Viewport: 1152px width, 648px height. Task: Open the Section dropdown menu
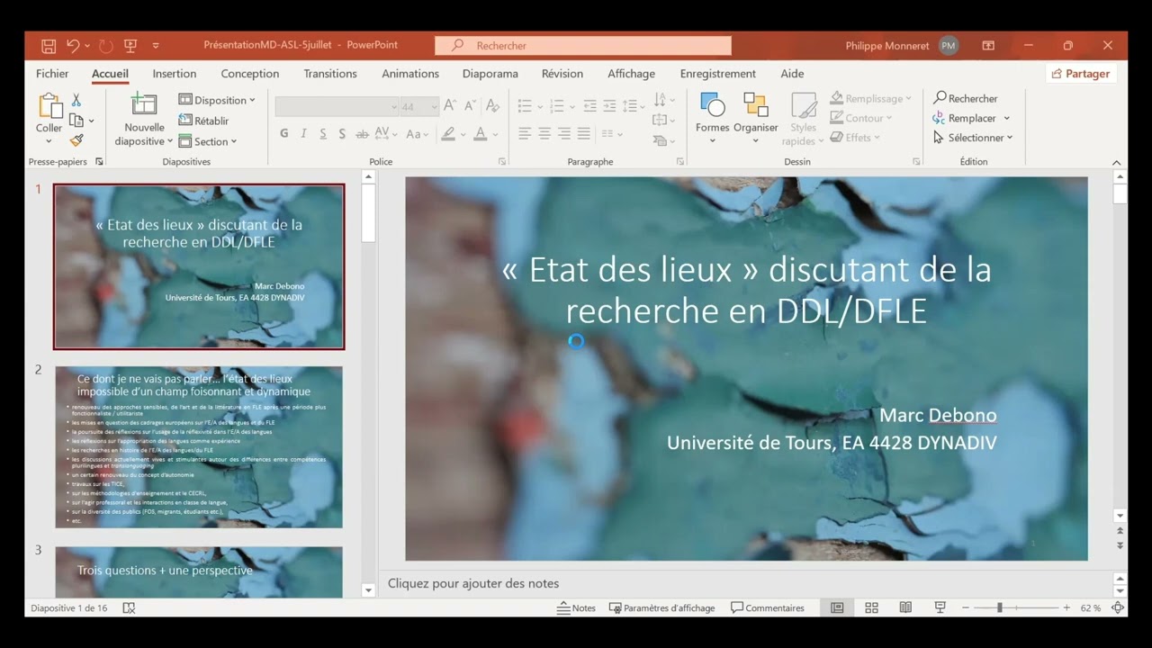208,141
